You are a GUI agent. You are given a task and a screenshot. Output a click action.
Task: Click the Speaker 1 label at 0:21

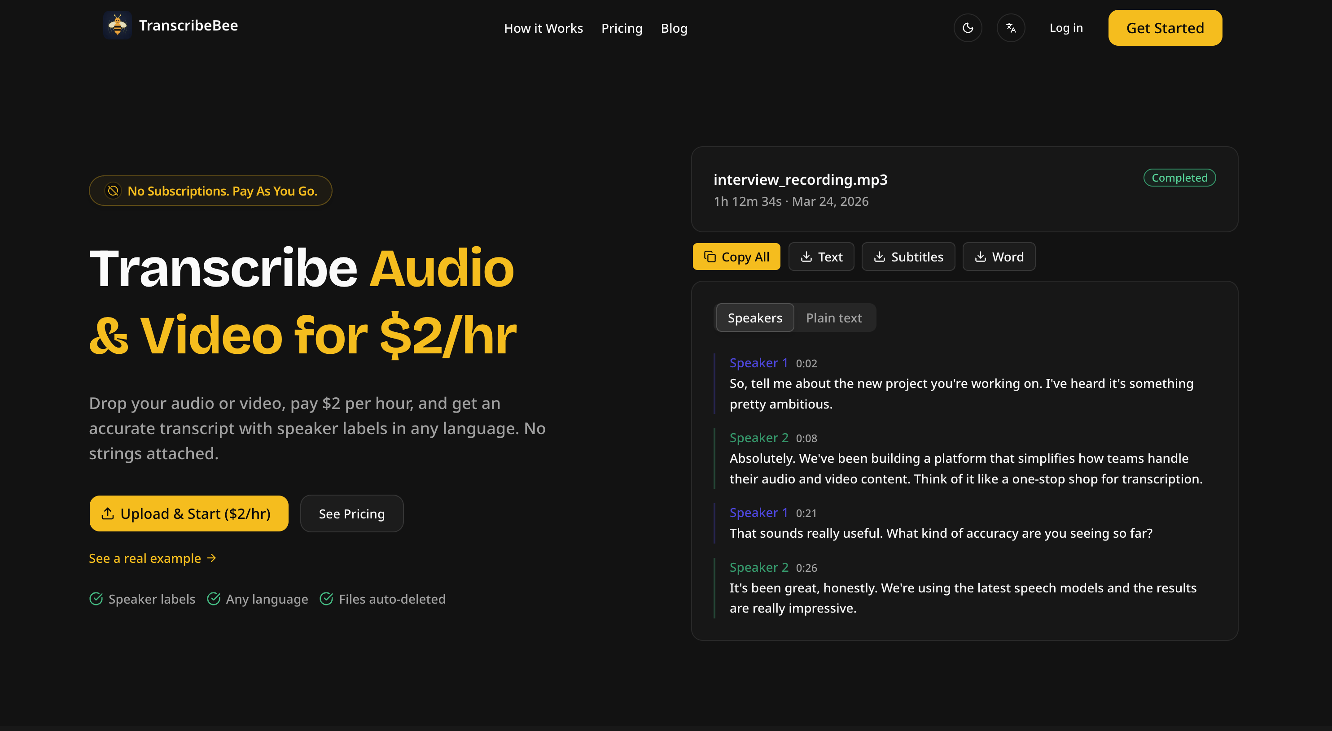click(758, 513)
